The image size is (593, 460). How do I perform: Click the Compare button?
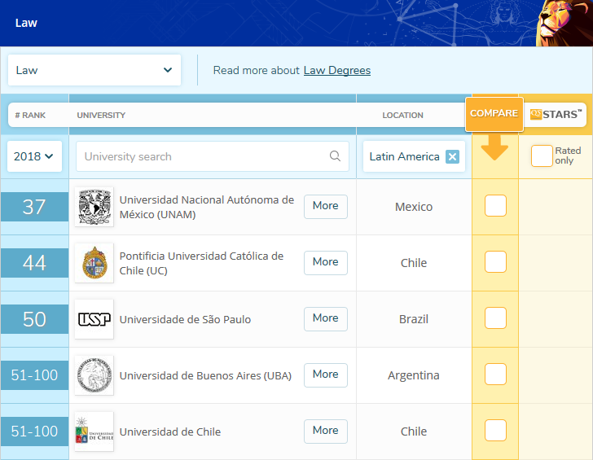coord(494,114)
